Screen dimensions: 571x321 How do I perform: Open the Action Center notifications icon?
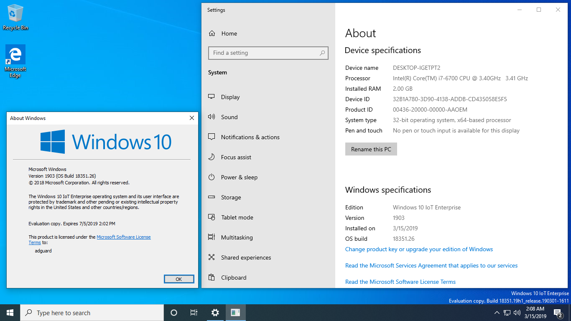[558, 313]
